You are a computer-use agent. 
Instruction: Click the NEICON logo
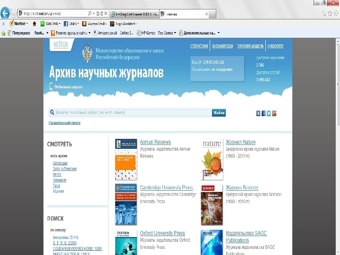(x=61, y=44)
